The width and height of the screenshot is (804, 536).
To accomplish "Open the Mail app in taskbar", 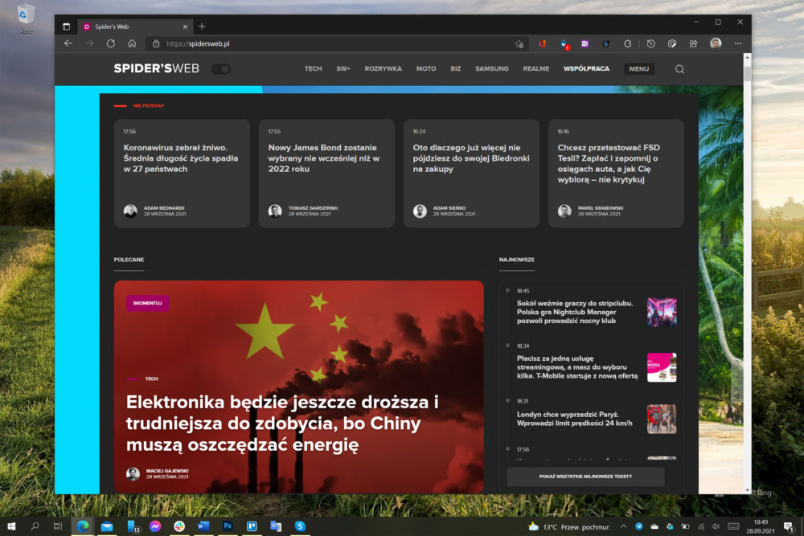I will 107,526.
